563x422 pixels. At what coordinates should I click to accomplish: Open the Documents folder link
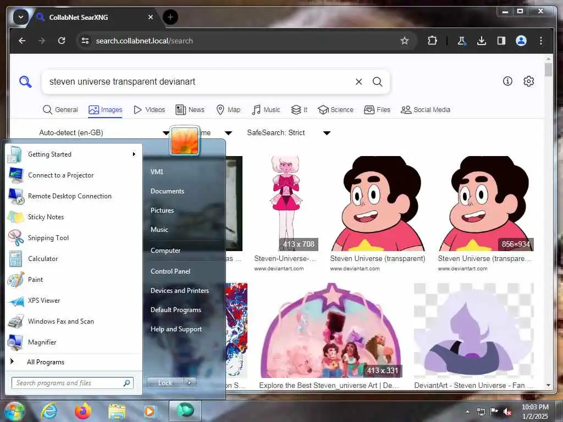tap(167, 191)
